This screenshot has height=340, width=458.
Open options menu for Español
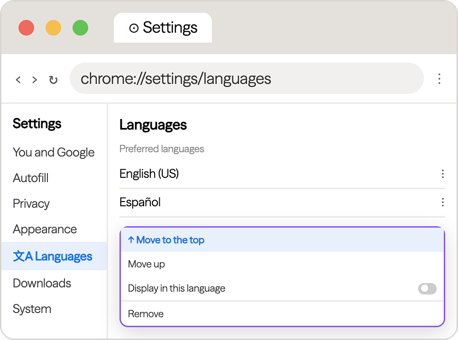tap(443, 202)
